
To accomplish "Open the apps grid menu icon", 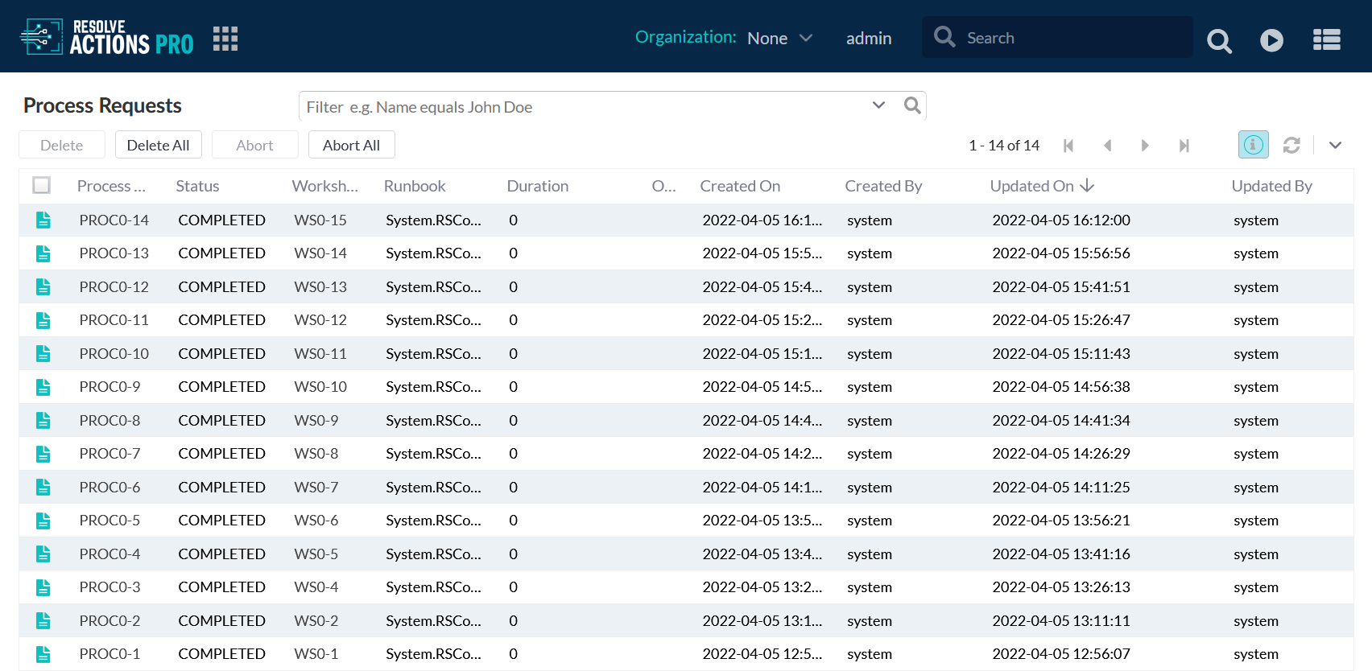I will click(225, 39).
